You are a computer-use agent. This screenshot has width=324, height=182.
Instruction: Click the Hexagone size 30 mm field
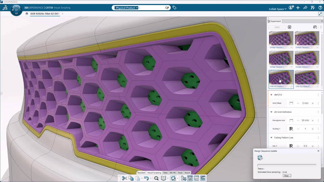[x=305, y=120]
